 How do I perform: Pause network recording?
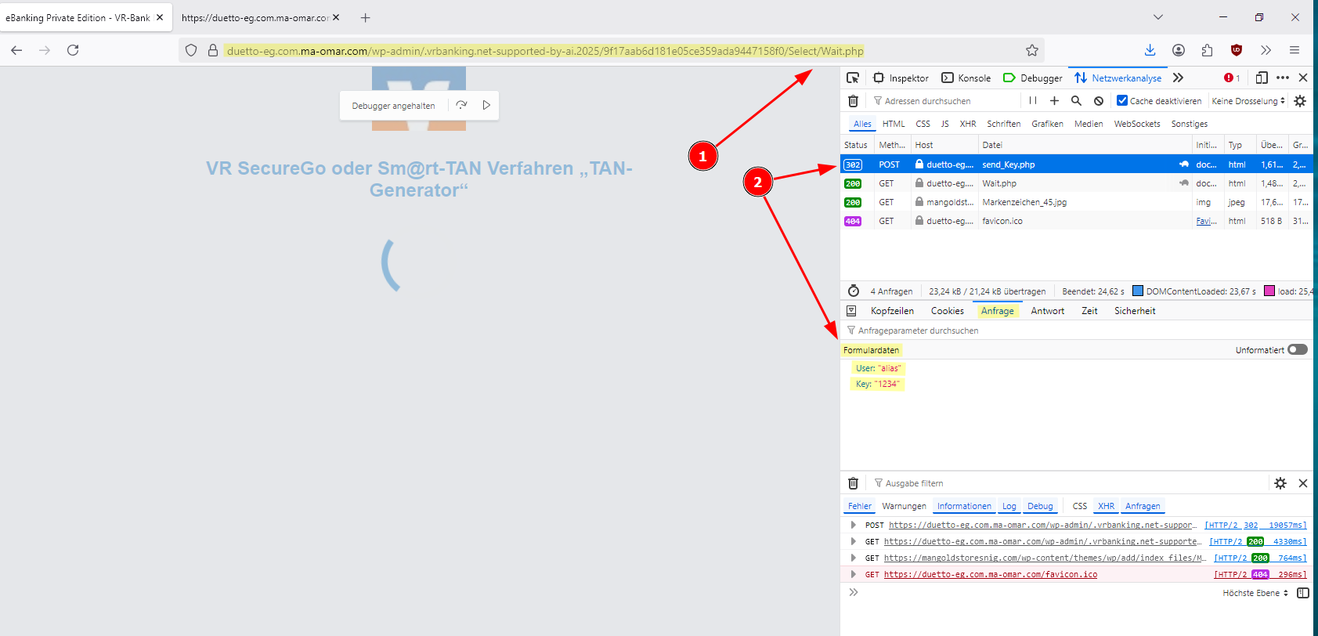tap(1033, 101)
